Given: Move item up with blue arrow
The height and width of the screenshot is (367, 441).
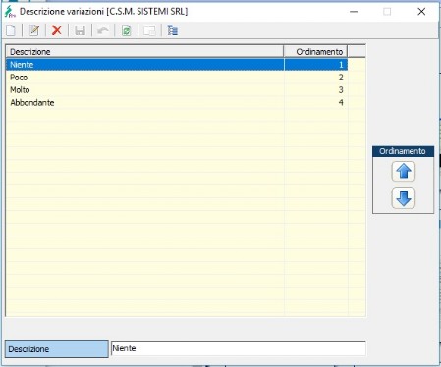Looking at the screenshot, I should click(x=404, y=171).
